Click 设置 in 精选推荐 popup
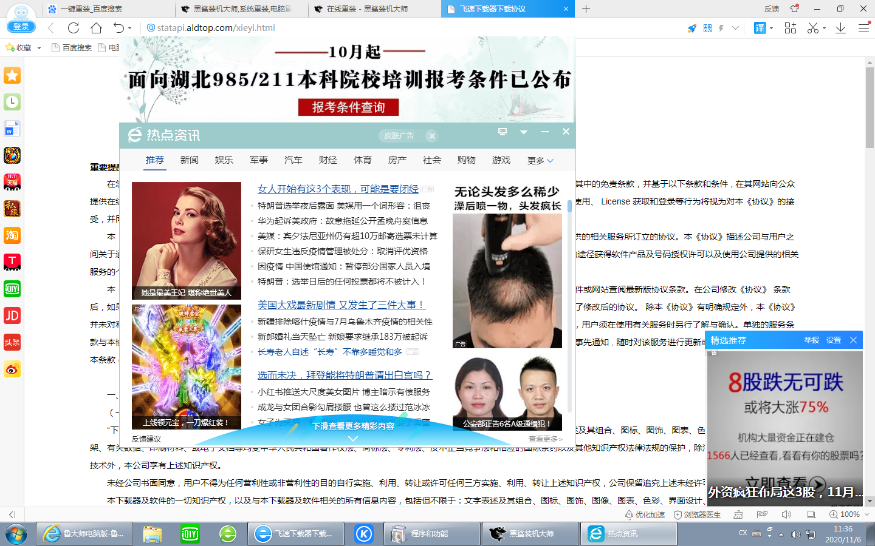The image size is (875, 546). (x=834, y=340)
